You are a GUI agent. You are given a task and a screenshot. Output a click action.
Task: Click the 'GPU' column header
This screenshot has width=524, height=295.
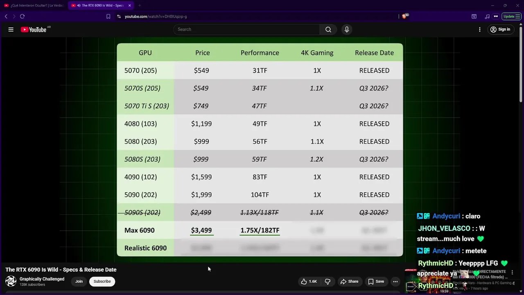(145, 52)
